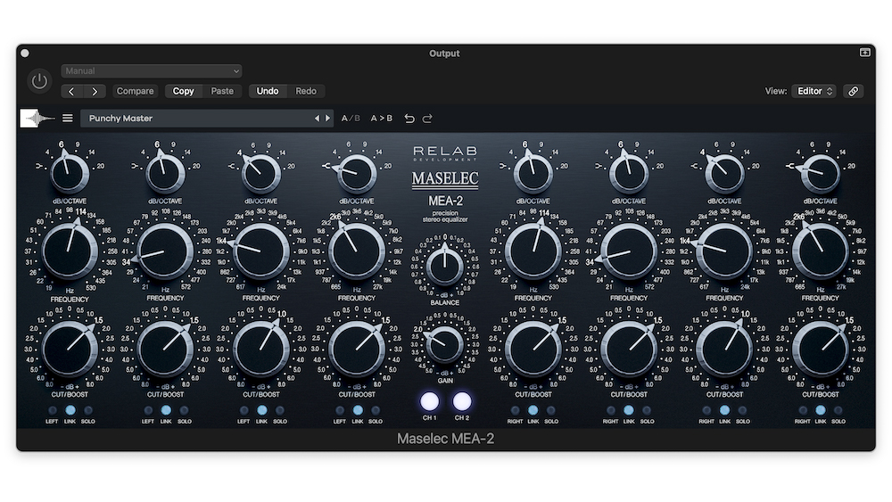The image size is (892, 502).
Task: Click the left-channel 1k4 FREQUENCY knob
Action: pos(261,251)
